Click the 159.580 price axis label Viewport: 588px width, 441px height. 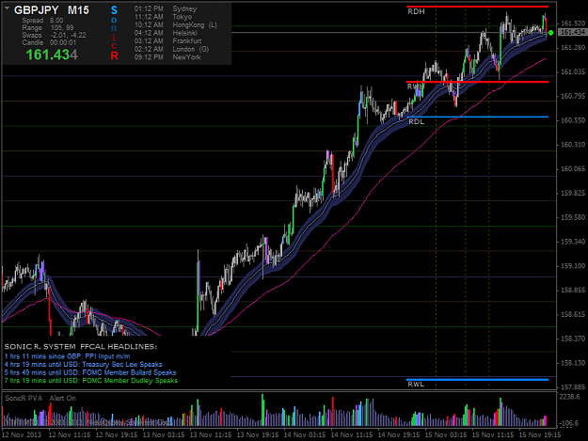coord(572,217)
